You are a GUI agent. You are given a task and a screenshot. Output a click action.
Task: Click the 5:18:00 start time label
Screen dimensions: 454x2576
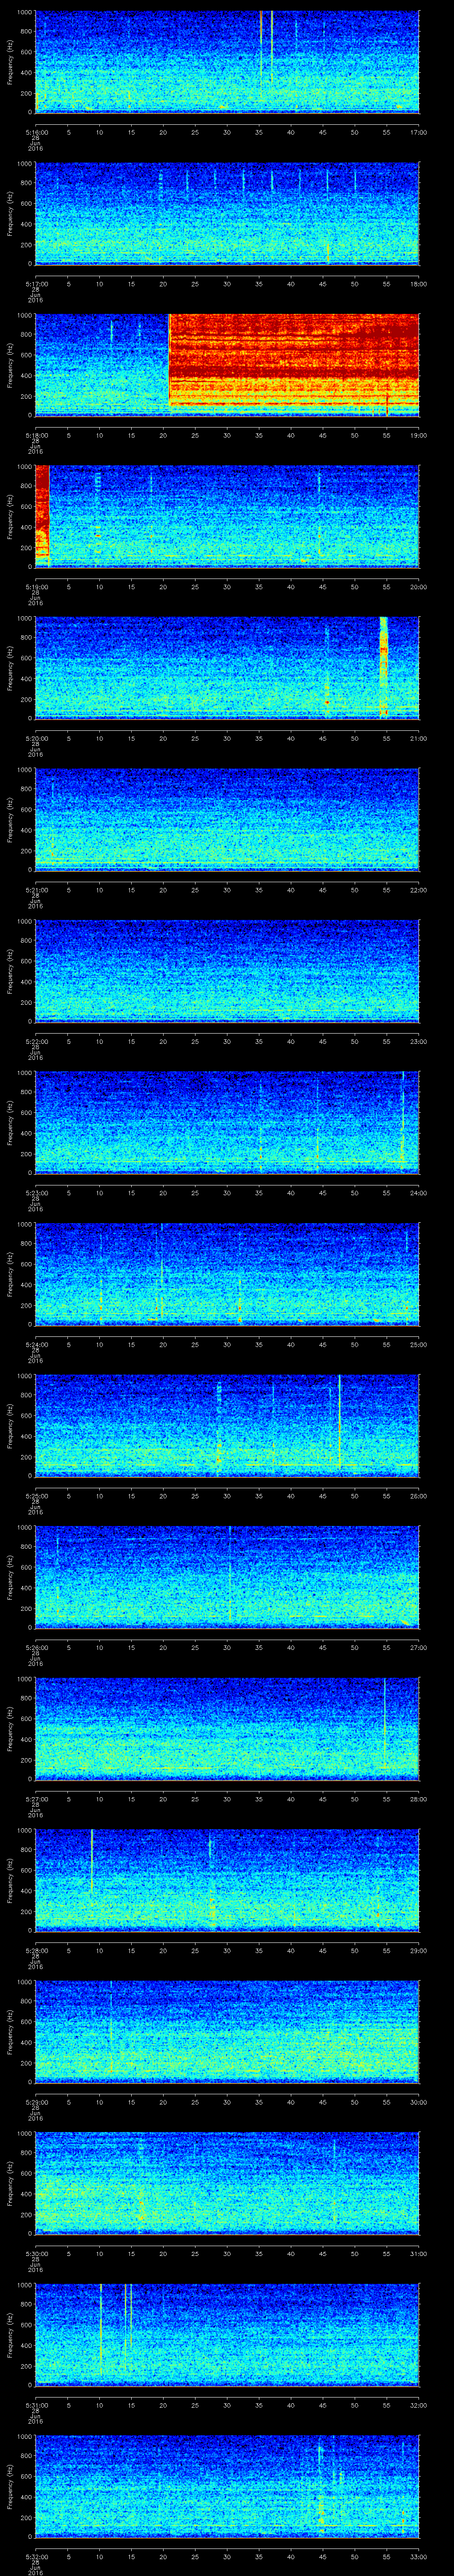point(36,436)
